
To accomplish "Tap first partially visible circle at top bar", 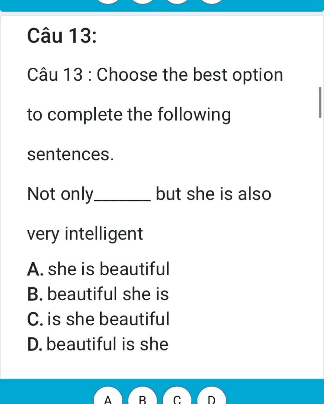I will (109, 2).
